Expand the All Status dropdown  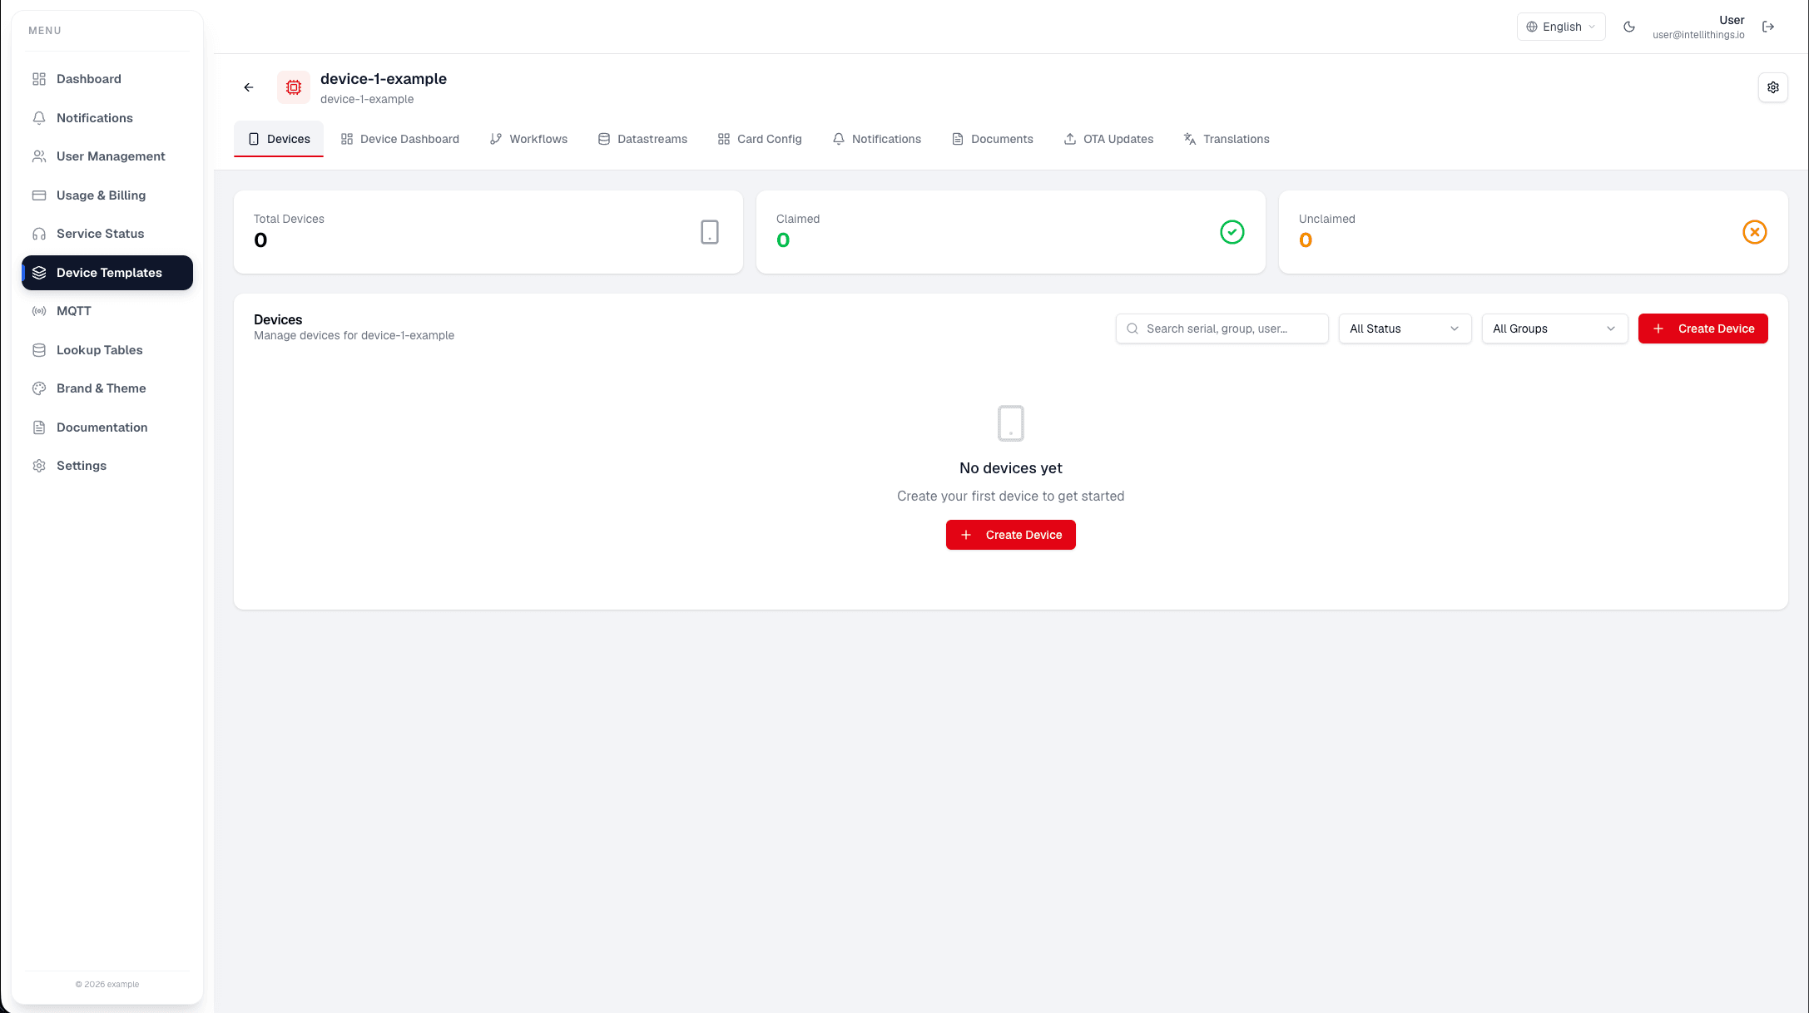[x=1405, y=329]
